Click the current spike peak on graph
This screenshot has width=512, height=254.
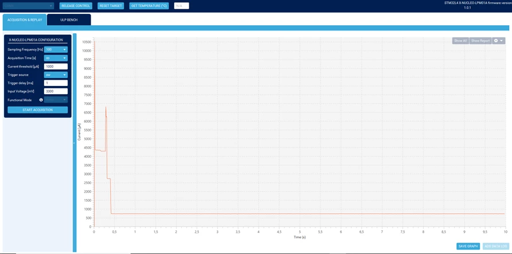(x=105, y=107)
